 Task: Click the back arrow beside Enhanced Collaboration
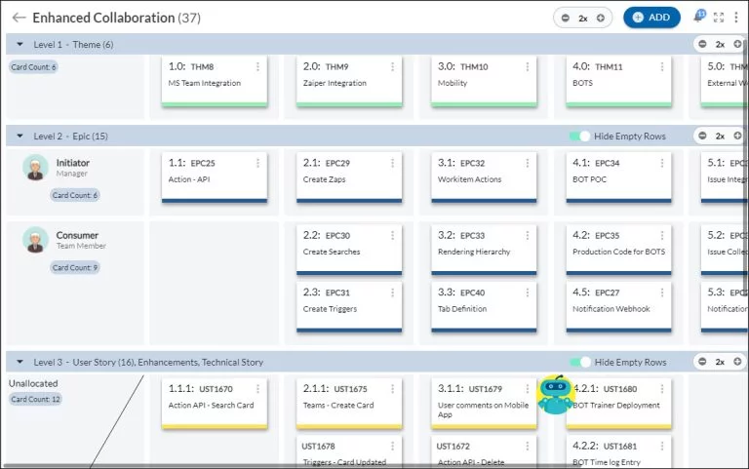[19, 18]
